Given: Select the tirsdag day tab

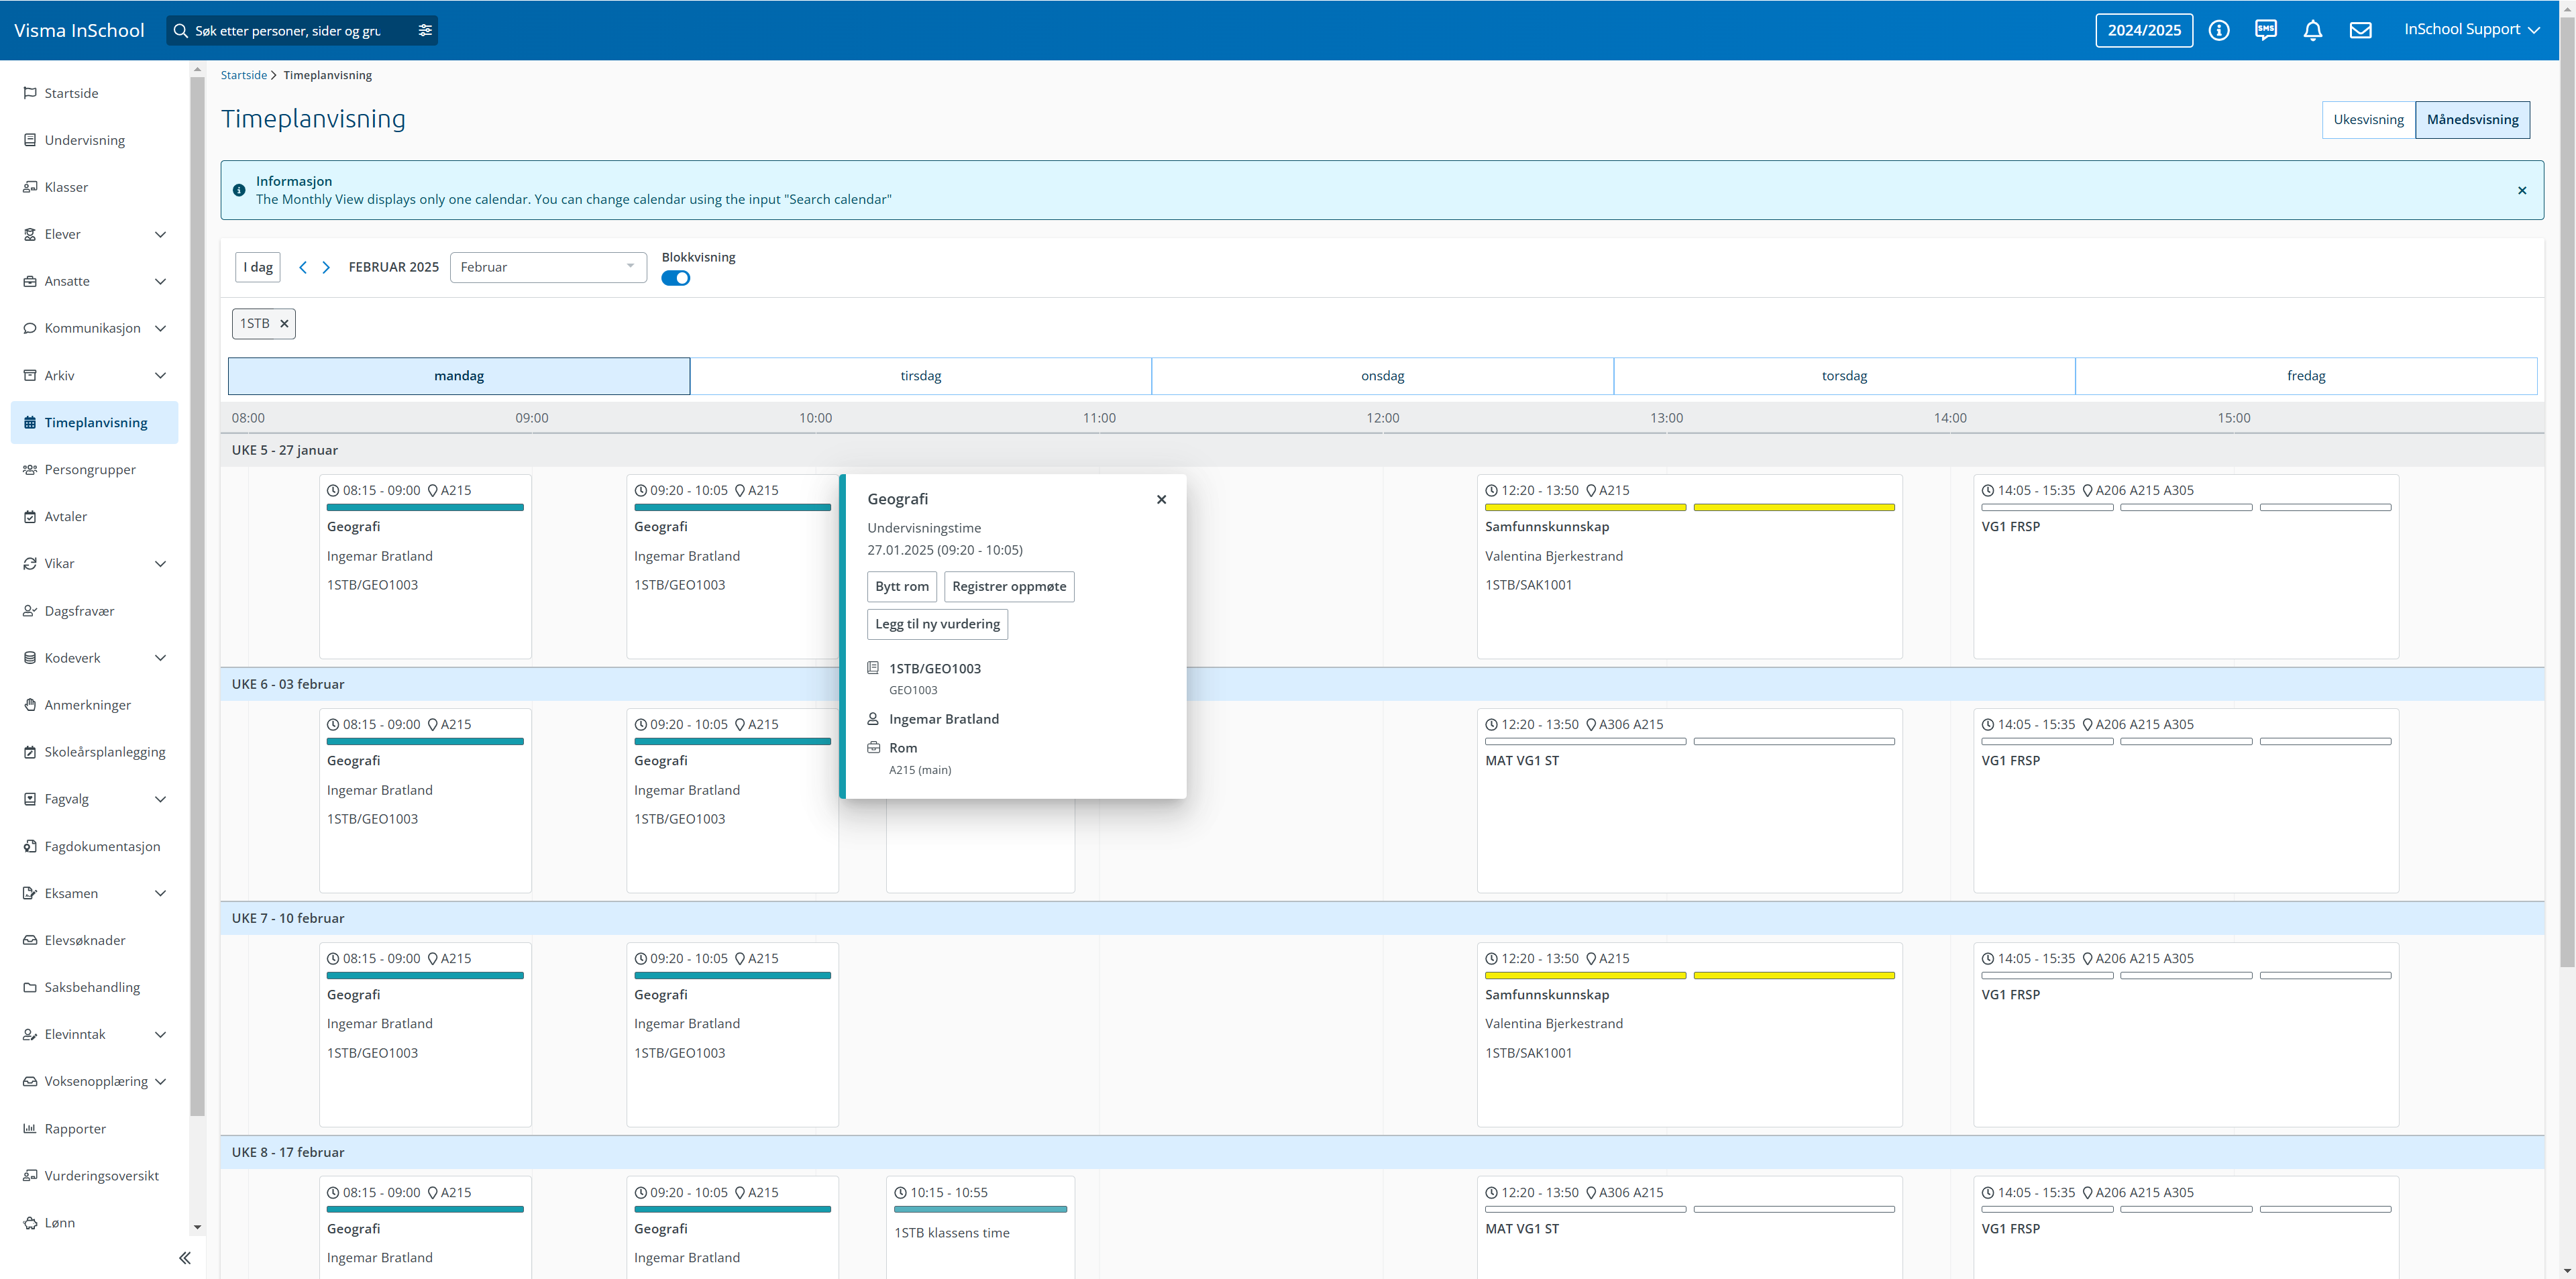Looking at the screenshot, I should tap(920, 376).
